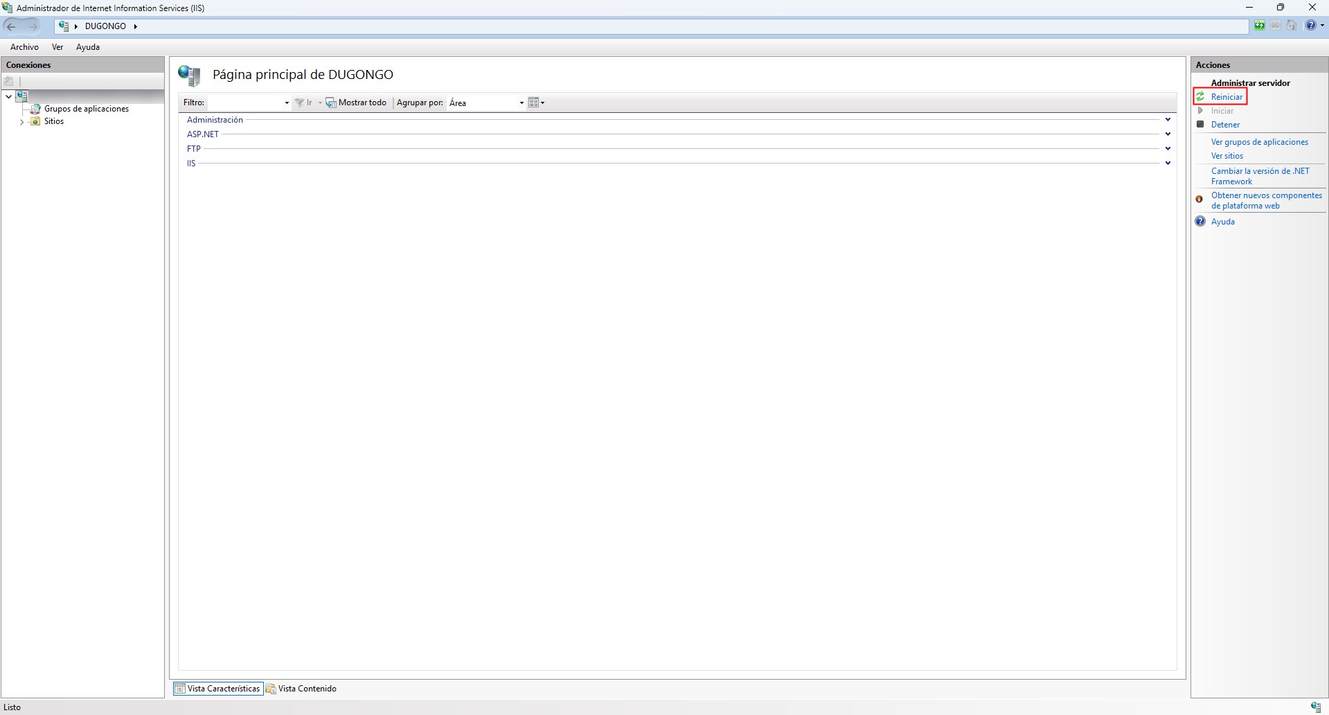Collapse the IIS group chevron
The height and width of the screenshot is (715, 1329).
pyautogui.click(x=1168, y=164)
